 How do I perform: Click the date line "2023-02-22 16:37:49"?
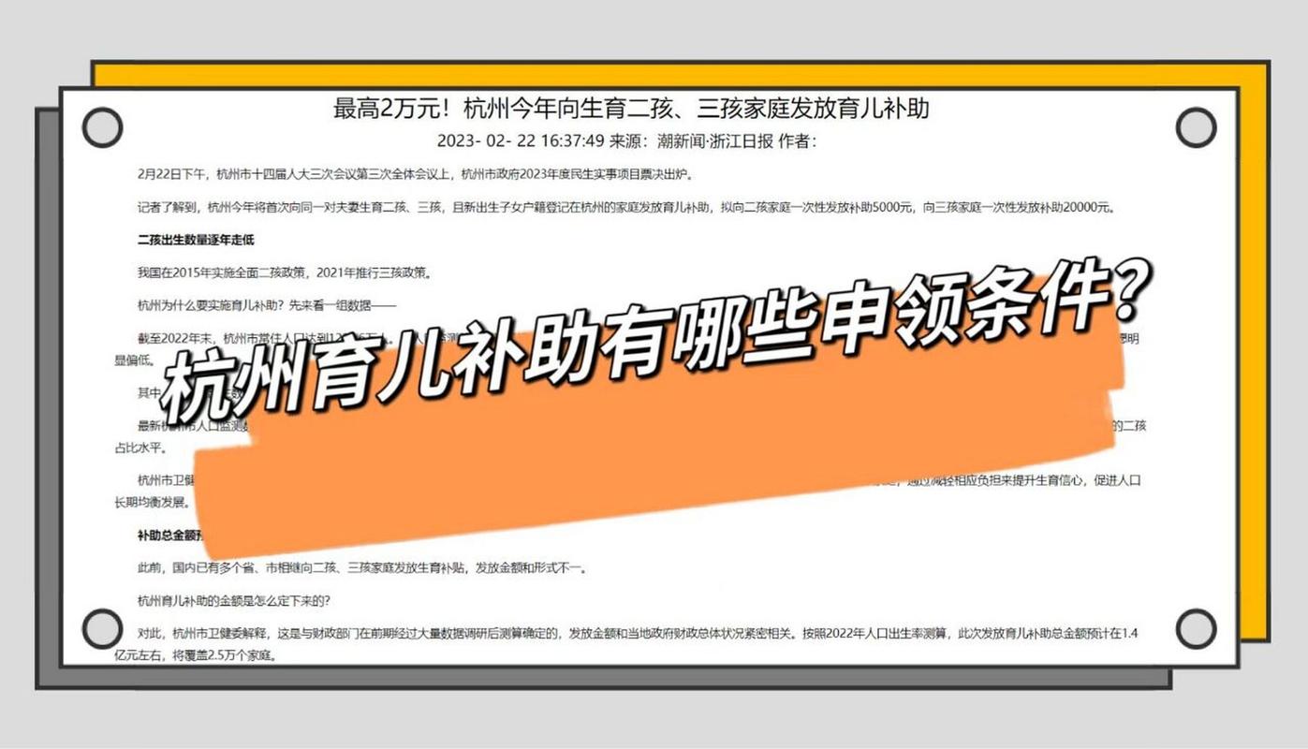[x=521, y=141]
